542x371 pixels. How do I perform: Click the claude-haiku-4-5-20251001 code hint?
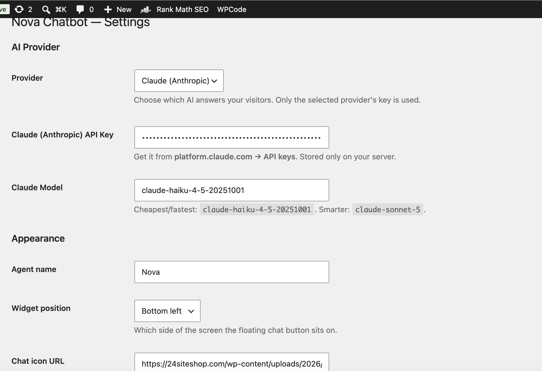pos(257,209)
